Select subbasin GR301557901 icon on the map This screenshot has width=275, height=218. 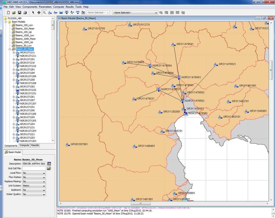[68, 145]
